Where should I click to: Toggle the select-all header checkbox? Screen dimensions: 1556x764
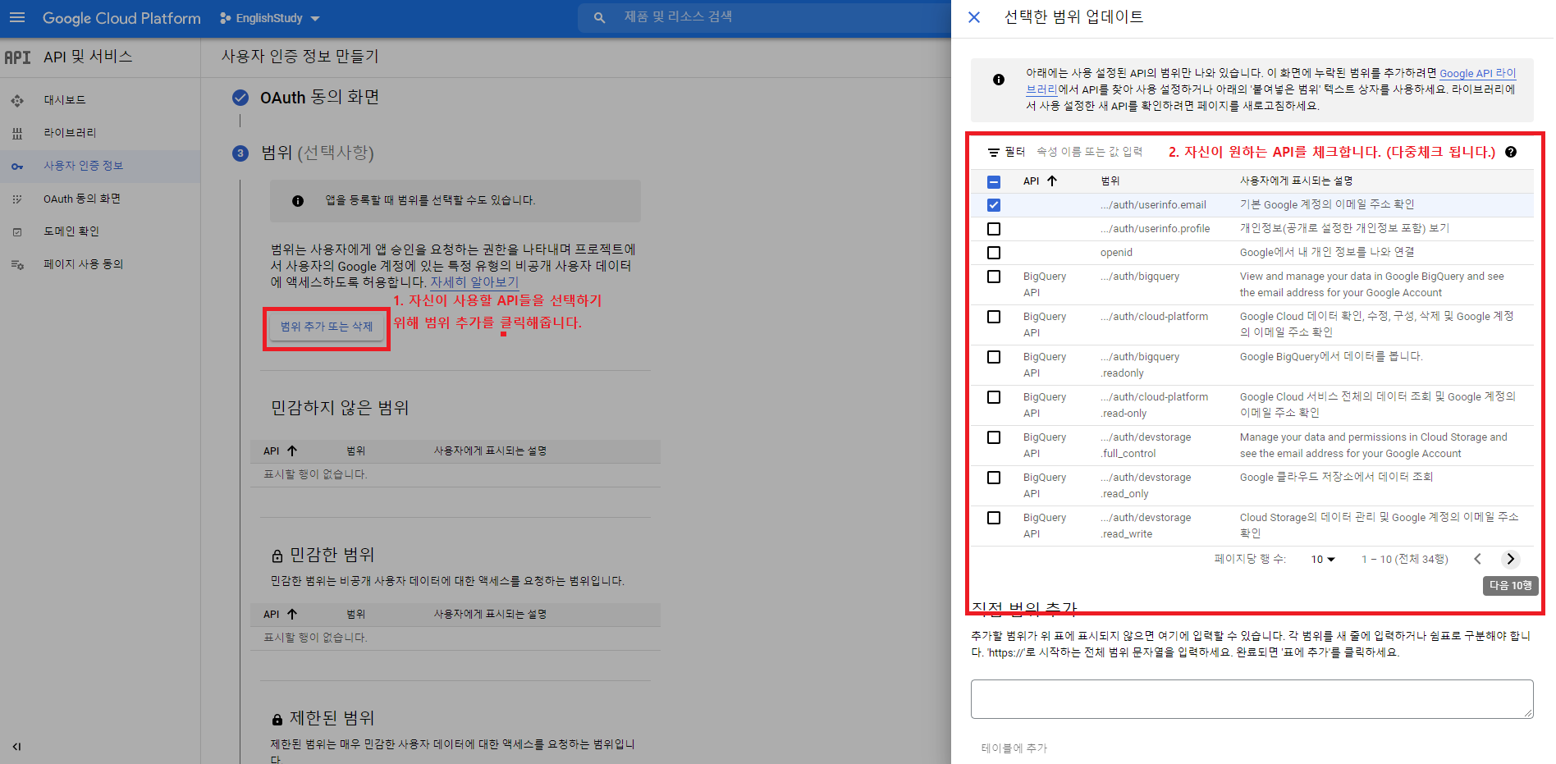coord(994,181)
